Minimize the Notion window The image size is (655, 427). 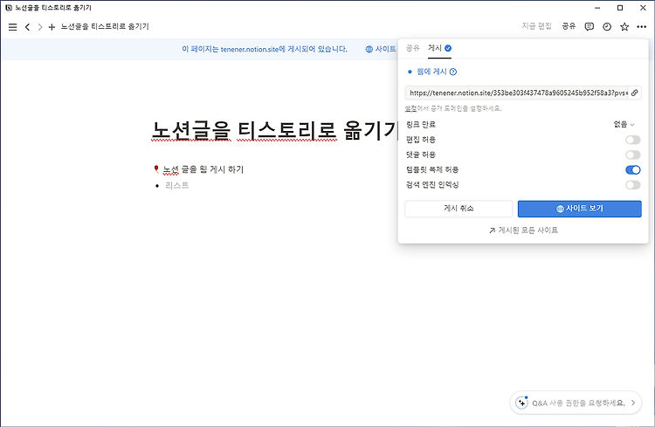tap(597, 8)
